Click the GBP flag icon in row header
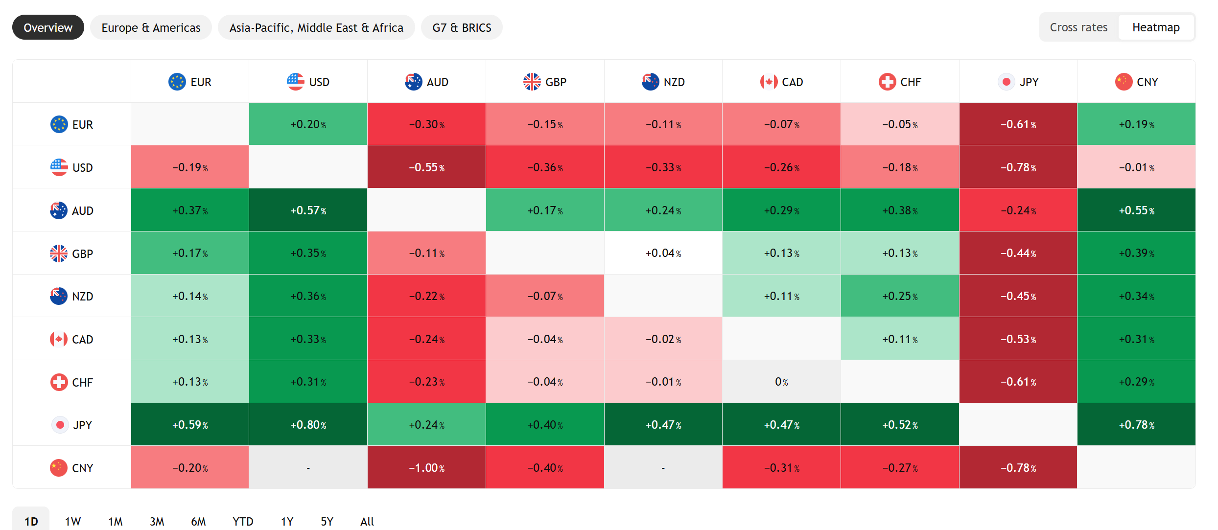1218x530 pixels. tap(58, 253)
